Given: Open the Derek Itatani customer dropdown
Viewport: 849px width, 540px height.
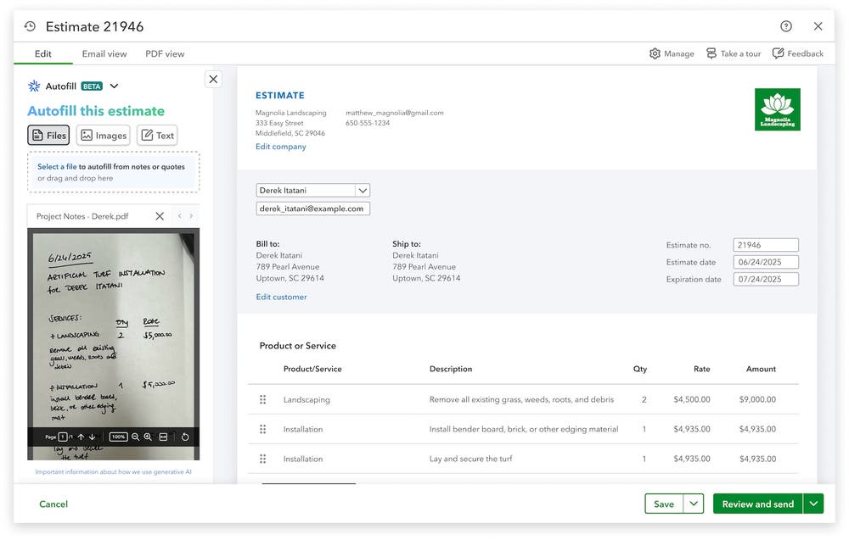Looking at the screenshot, I should pyautogui.click(x=361, y=190).
